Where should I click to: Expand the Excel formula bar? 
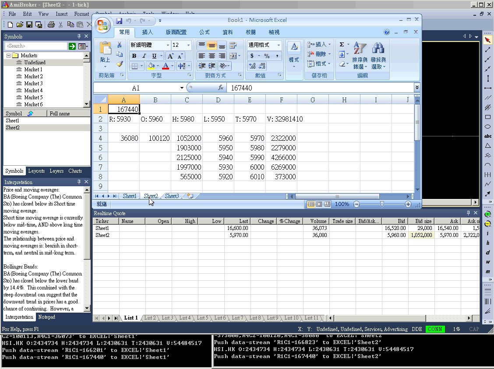tap(417, 87)
